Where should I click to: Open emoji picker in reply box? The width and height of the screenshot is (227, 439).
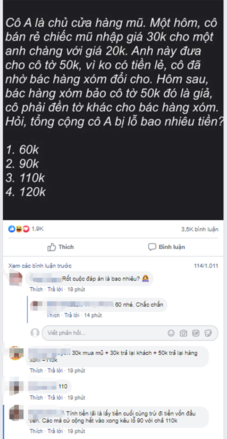171,333
